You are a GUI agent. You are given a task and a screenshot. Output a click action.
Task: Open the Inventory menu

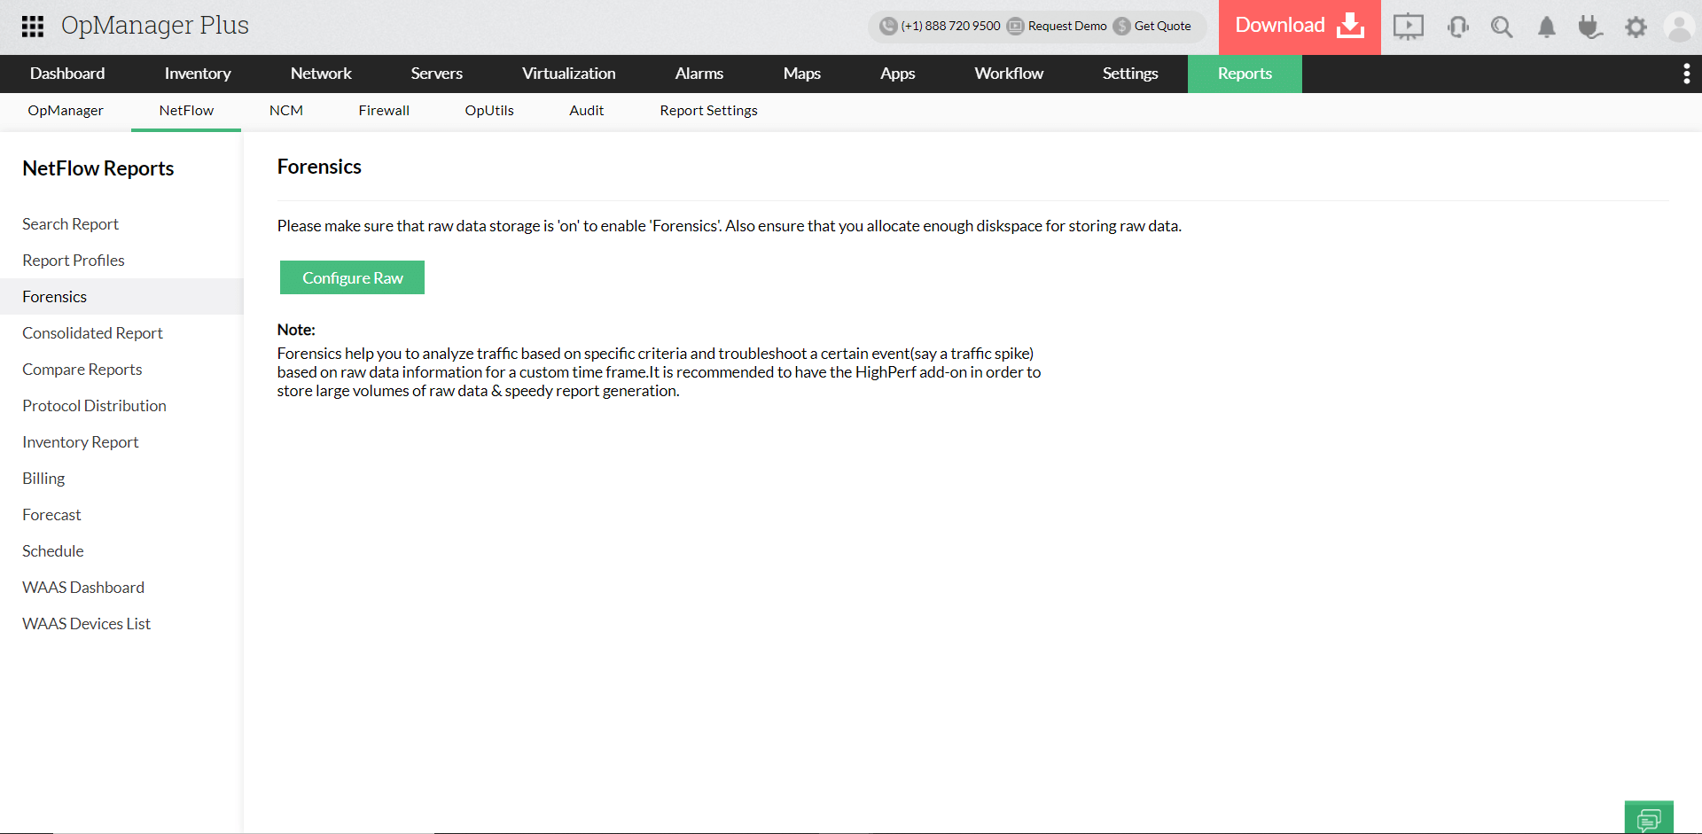(x=198, y=74)
